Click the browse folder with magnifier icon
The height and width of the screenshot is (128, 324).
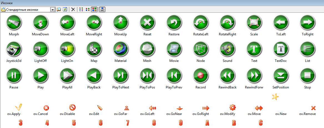point(59,9)
